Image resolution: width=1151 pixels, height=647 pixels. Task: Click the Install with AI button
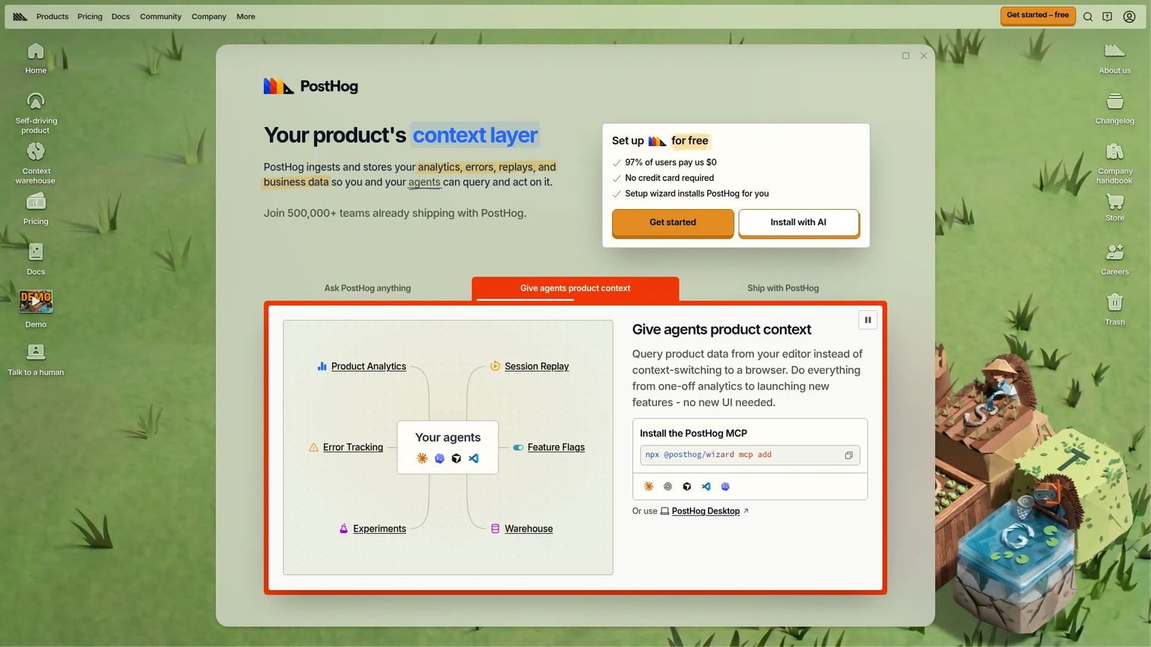[798, 223]
